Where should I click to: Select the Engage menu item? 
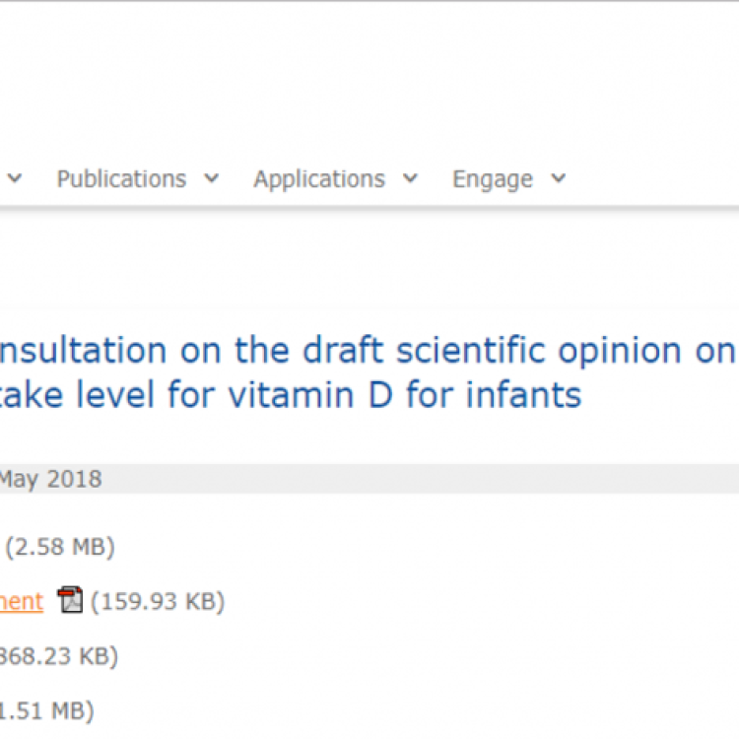pos(492,179)
